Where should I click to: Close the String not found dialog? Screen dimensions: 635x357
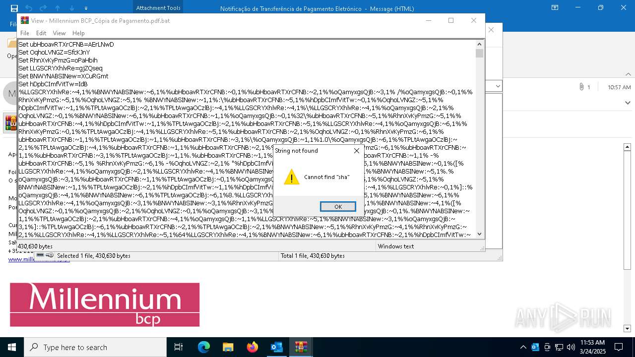[x=357, y=151]
